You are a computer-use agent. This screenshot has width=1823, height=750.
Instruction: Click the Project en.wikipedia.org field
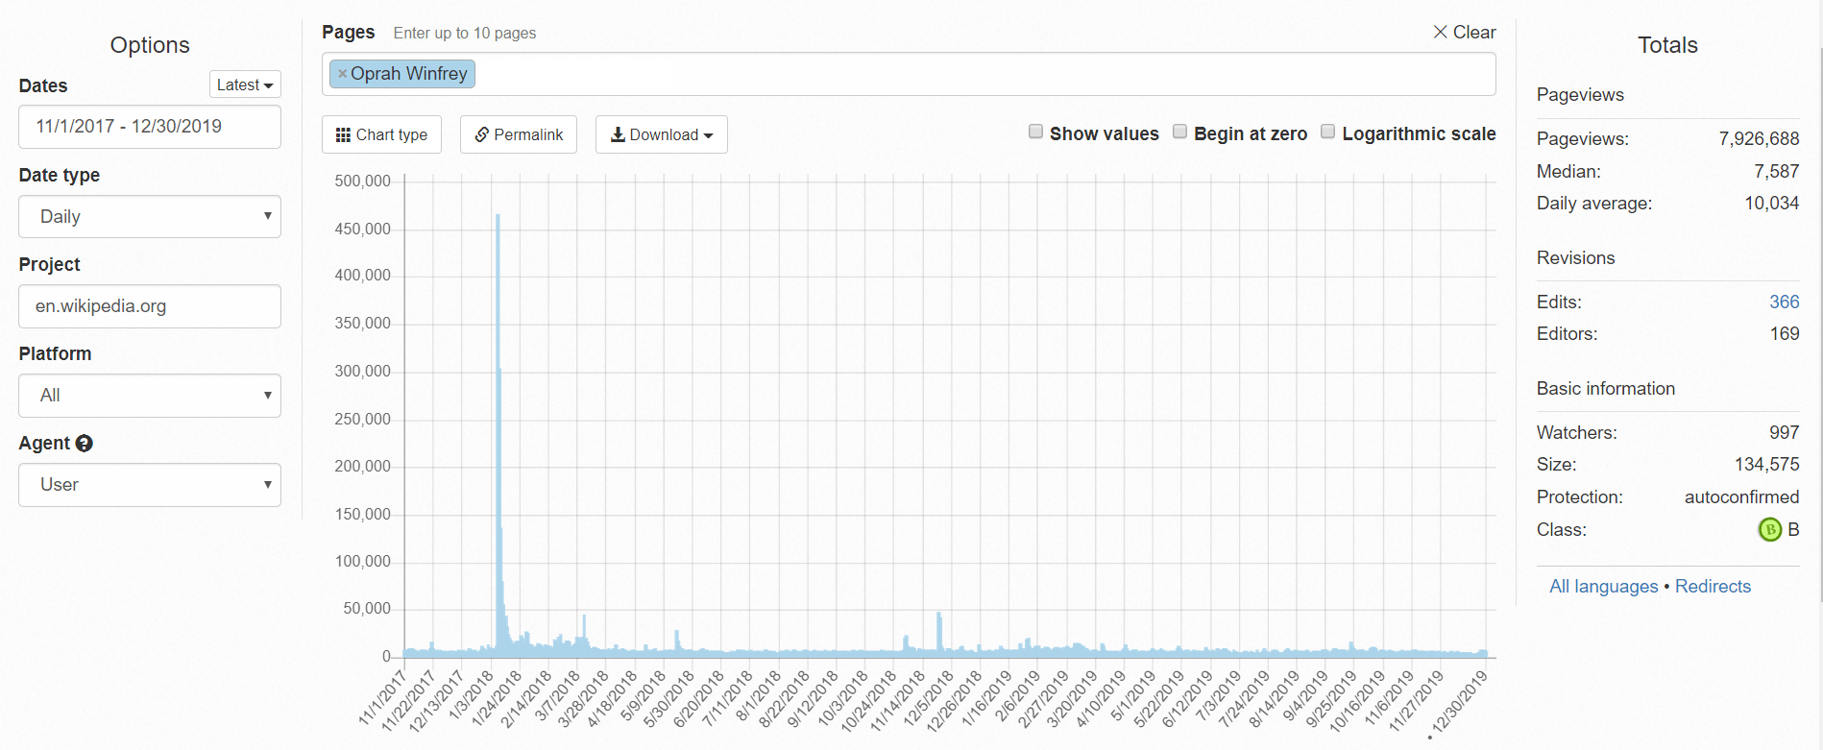click(x=150, y=306)
